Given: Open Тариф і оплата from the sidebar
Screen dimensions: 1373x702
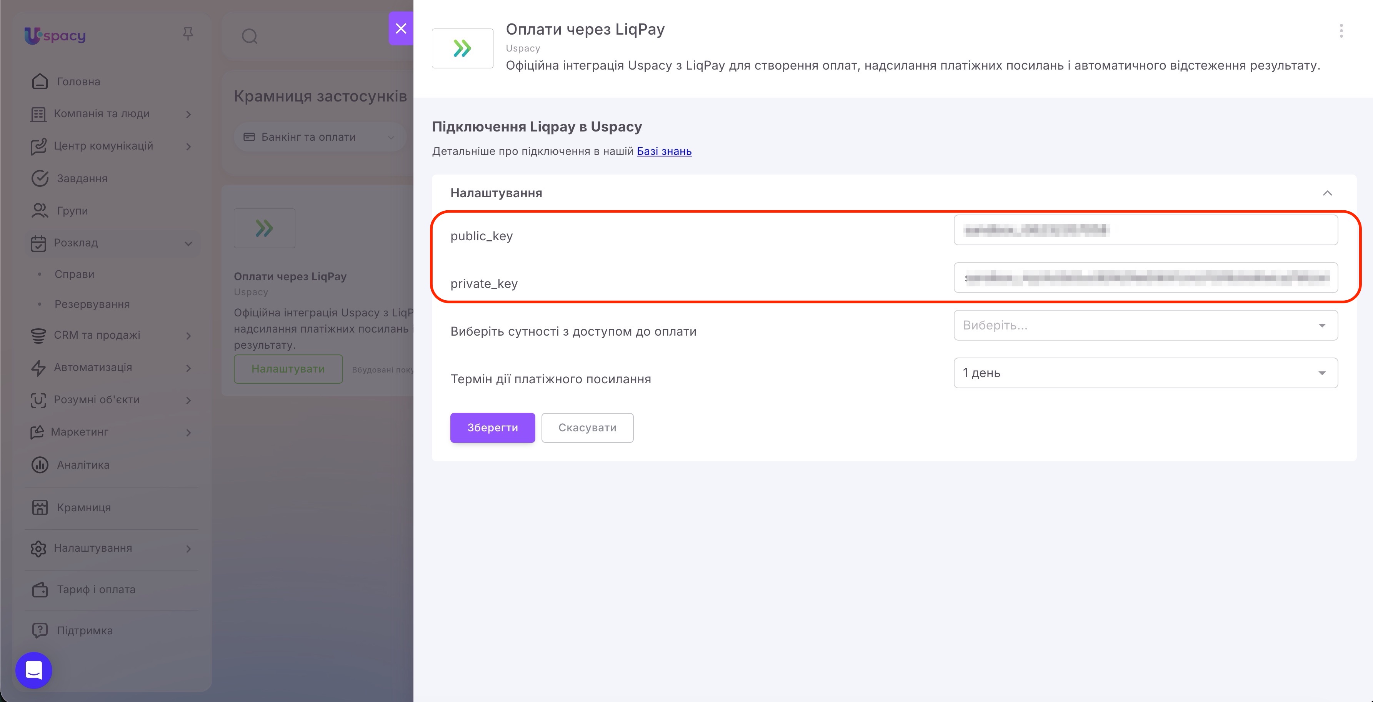Looking at the screenshot, I should [x=96, y=590].
